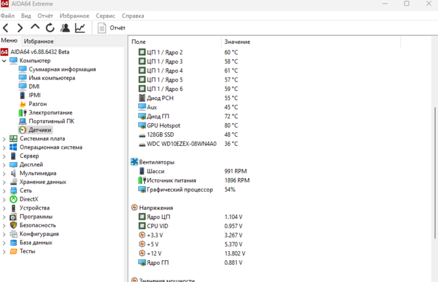
Task: Select the GPU Hotspot sensor row
Action: click(x=164, y=125)
